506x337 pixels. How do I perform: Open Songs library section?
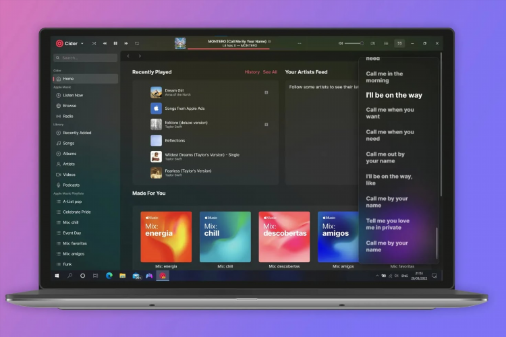(x=85, y=143)
